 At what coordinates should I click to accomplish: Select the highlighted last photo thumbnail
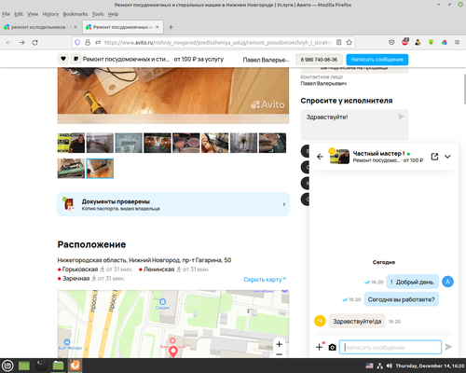pos(100,169)
